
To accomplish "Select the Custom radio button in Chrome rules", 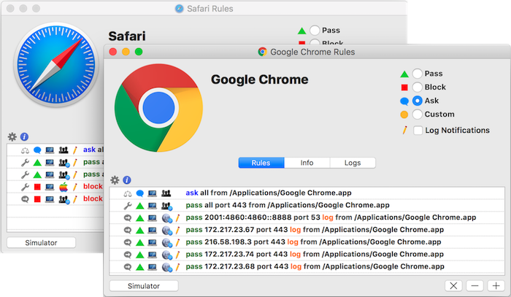I will pos(417,115).
